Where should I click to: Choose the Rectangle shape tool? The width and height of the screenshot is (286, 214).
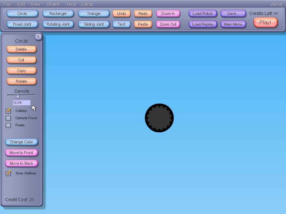click(58, 14)
